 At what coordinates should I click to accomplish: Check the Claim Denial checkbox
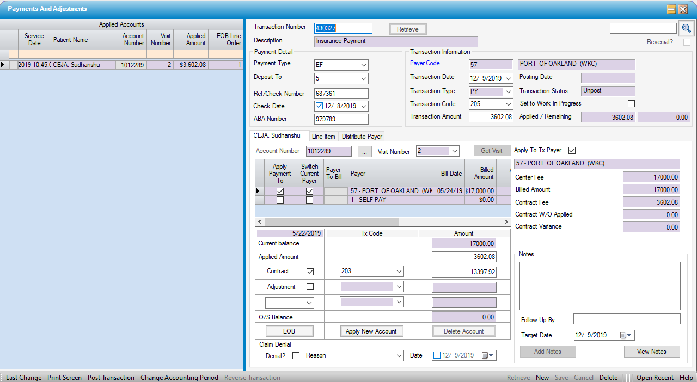296,355
